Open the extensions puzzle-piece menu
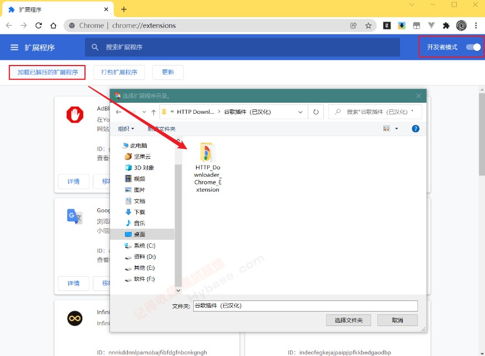Screen dimensions: 485x356 446,26
